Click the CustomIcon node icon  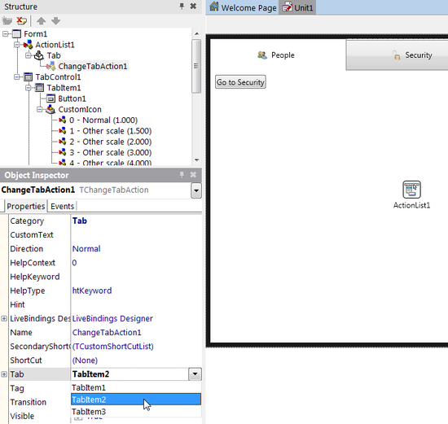coord(51,109)
